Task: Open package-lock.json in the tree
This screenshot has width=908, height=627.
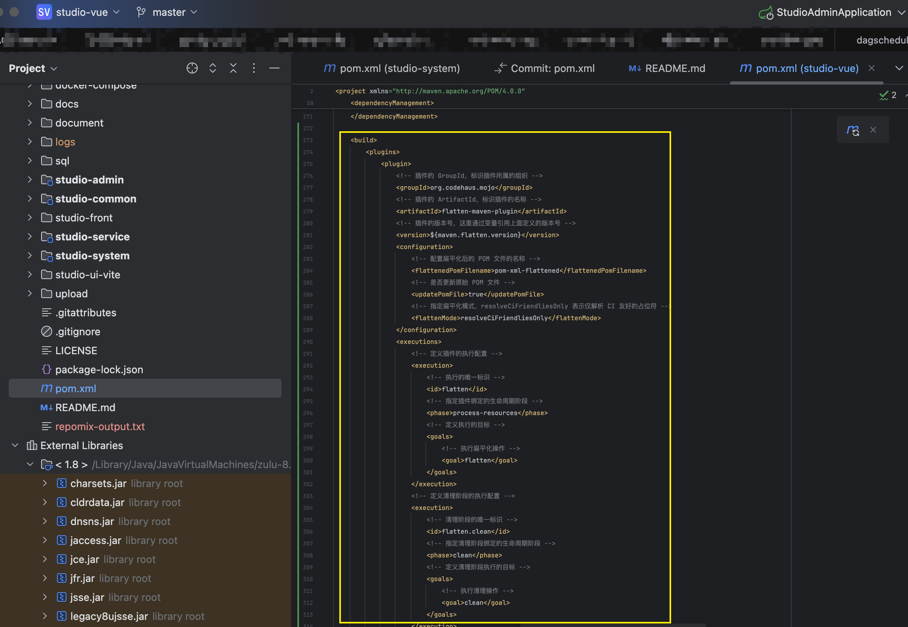Action: (x=99, y=369)
